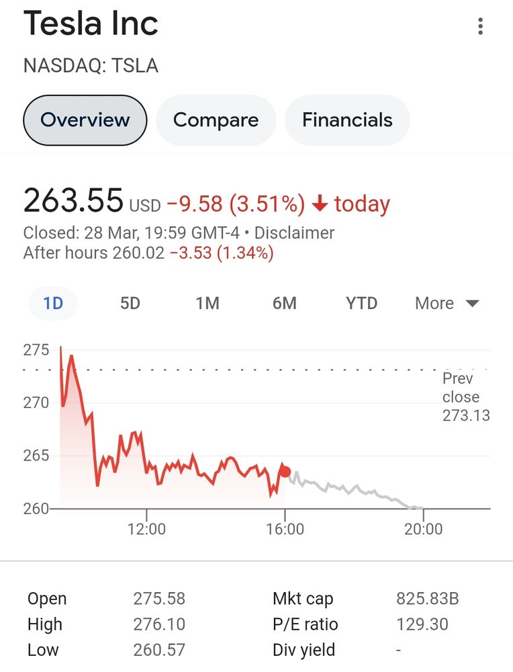Switch chart to 5D range
The image size is (513, 672).
[130, 303]
